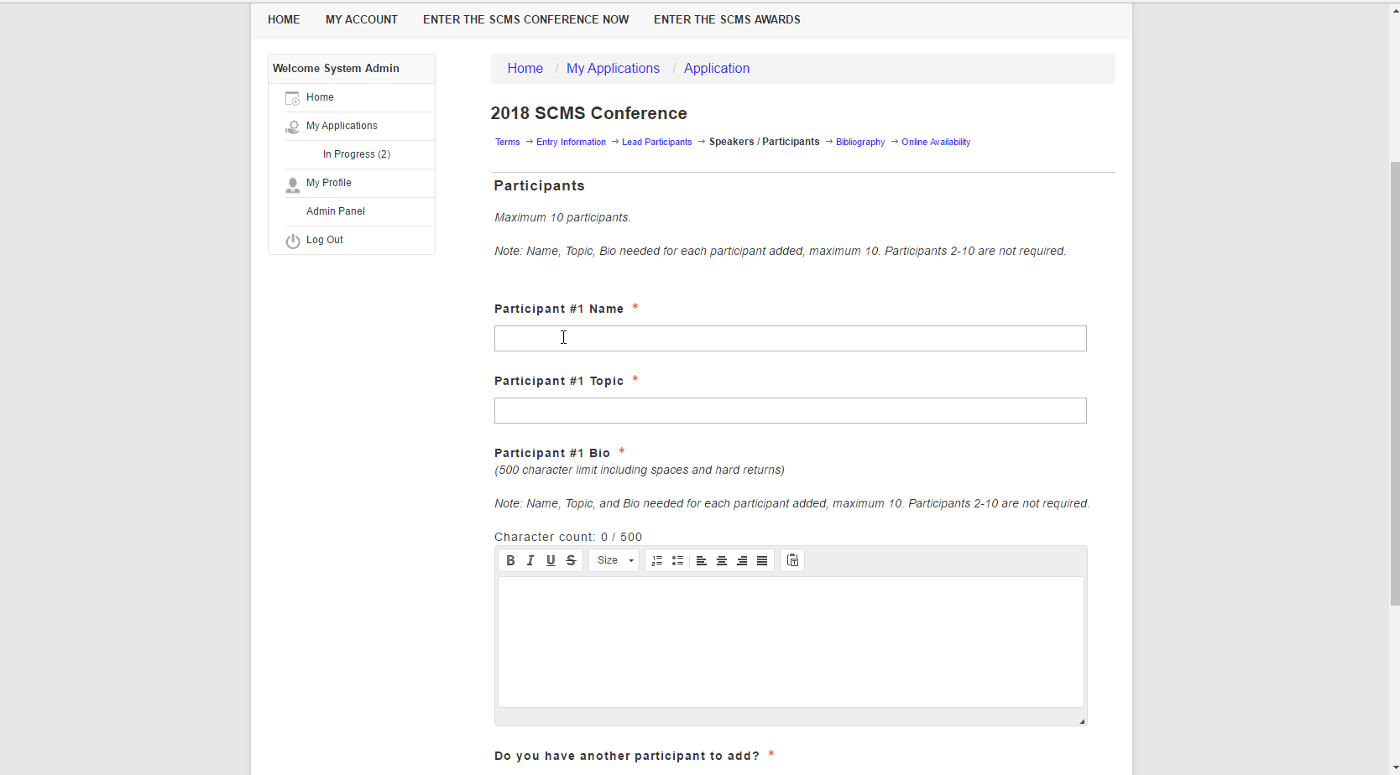
Task: Toggle italic formatting in the bio editor
Action: coord(530,560)
